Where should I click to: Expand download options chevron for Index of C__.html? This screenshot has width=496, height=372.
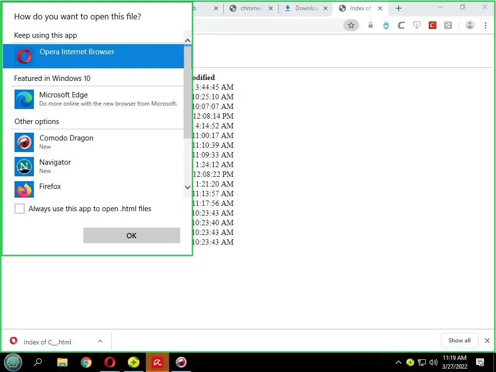(100, 341)
